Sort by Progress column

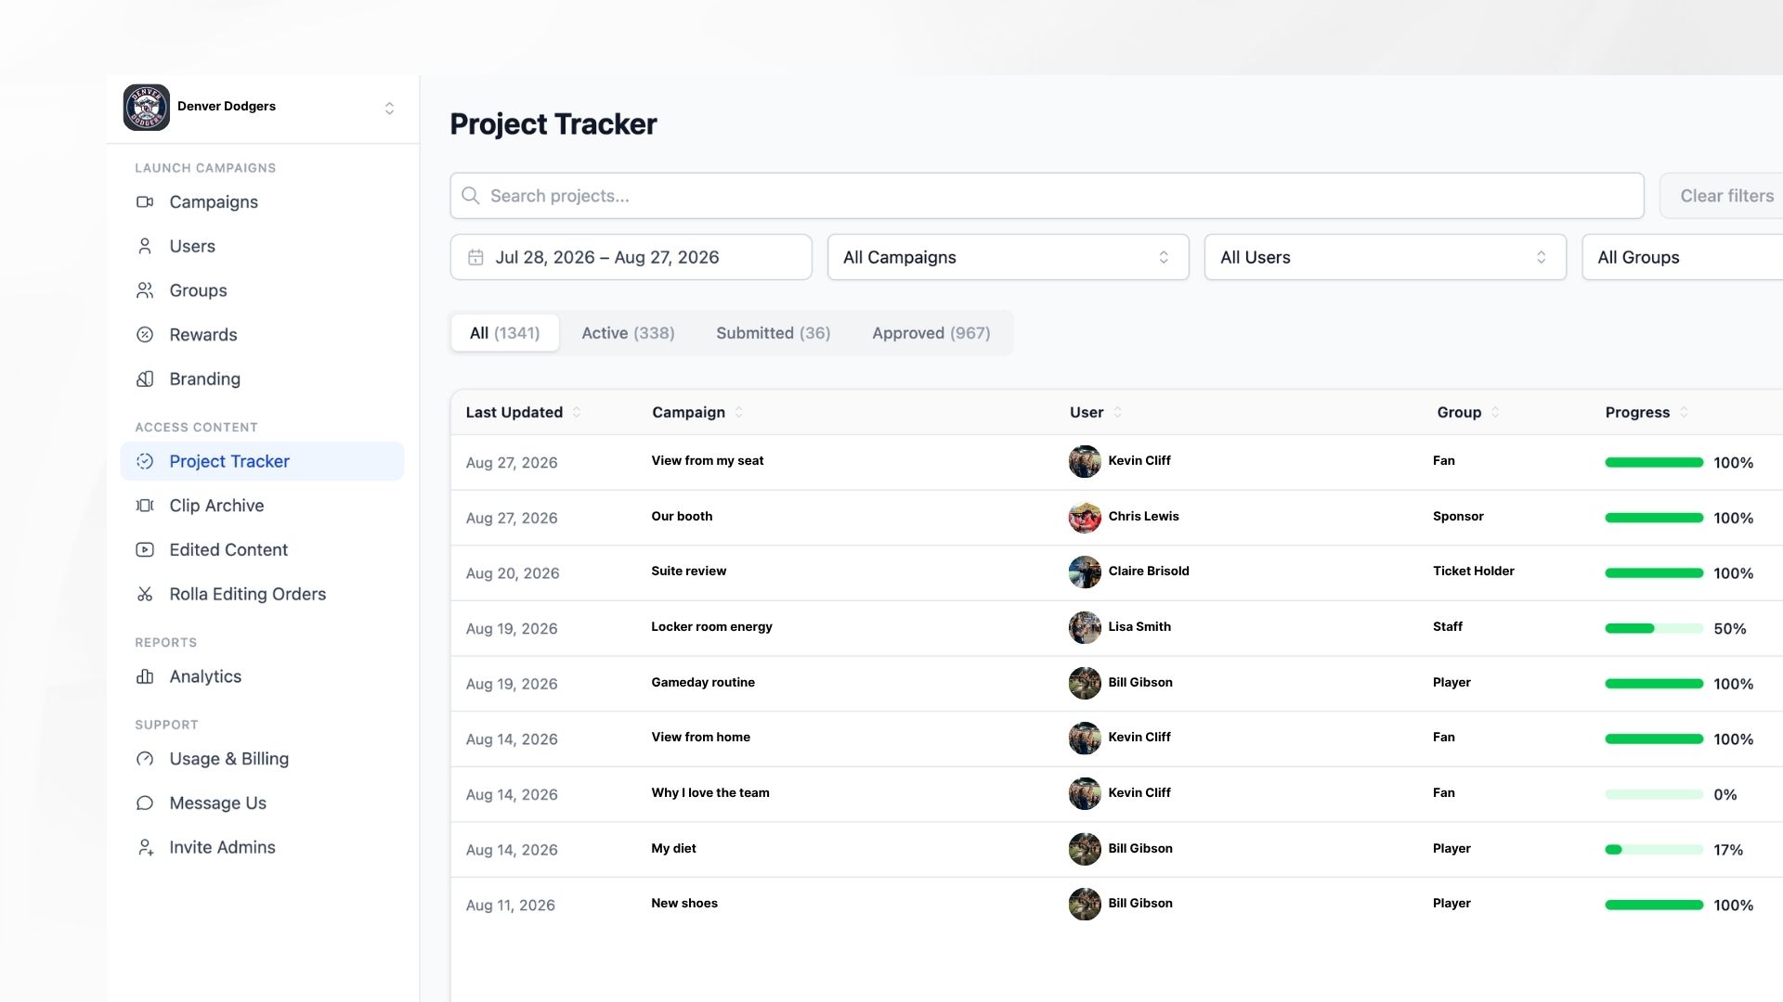tap(1646, 412)
